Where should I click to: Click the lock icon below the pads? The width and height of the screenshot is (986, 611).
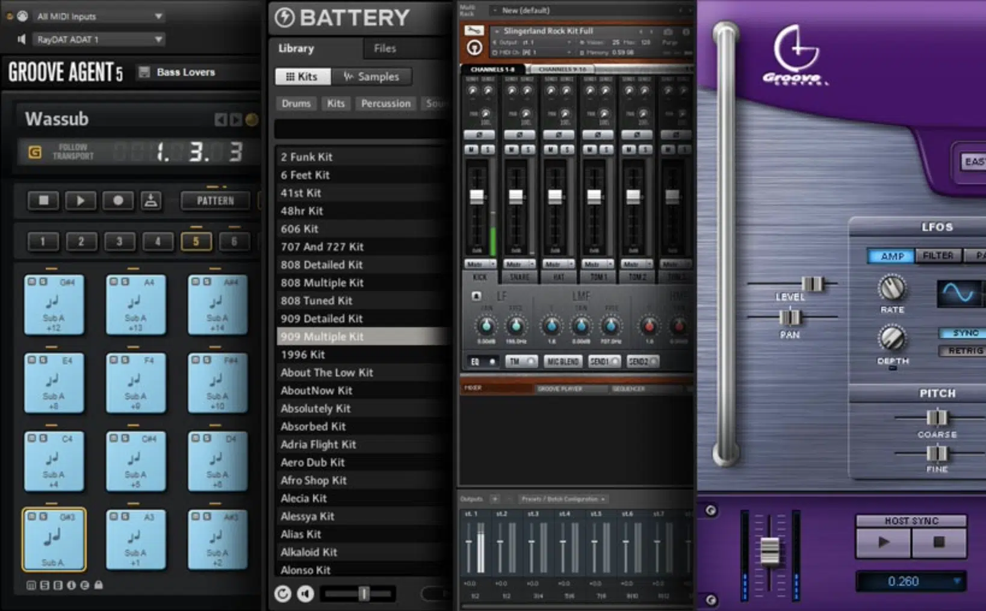pos(99,585)
